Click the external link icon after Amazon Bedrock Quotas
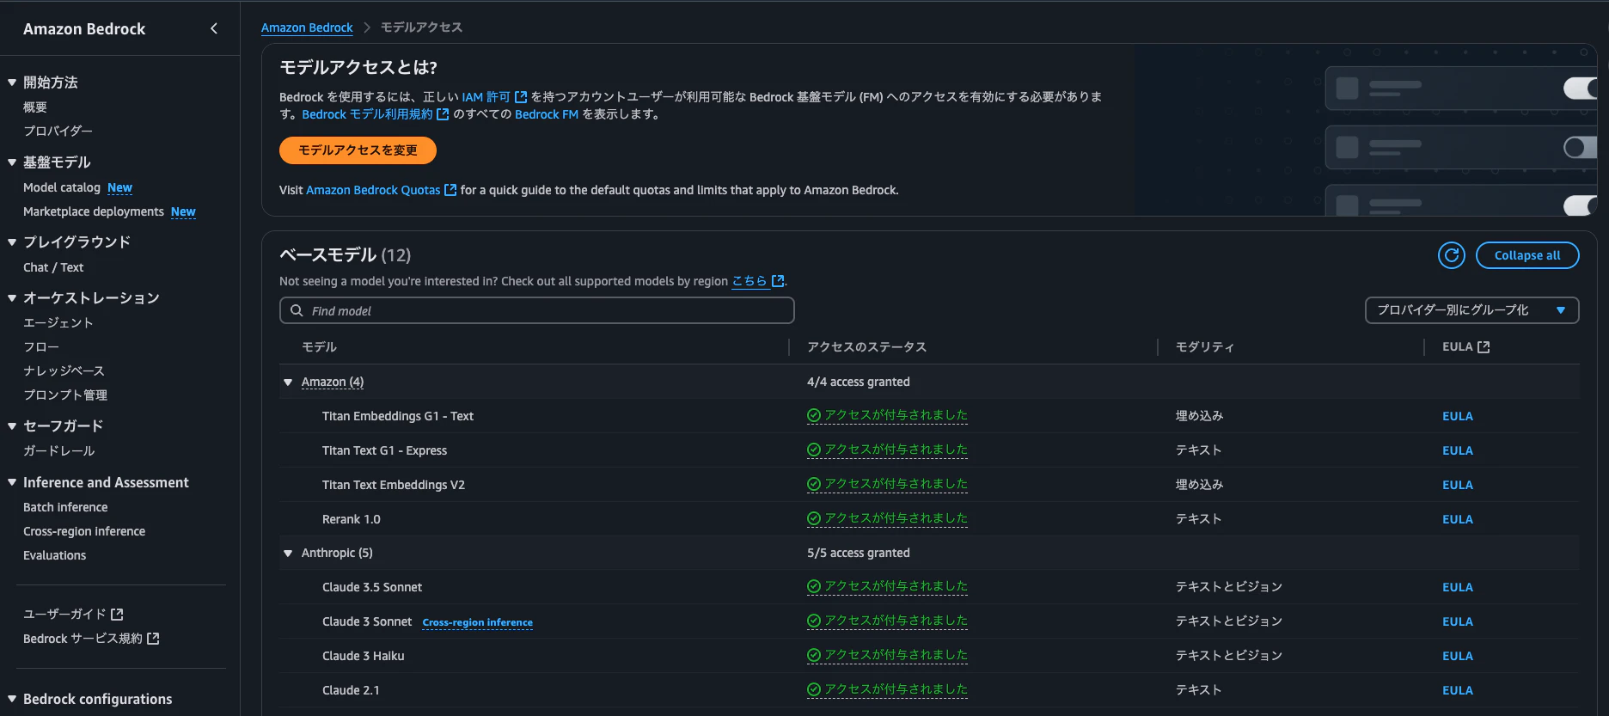The width and height of the screenshot is (1609, 716). point(450,190)
